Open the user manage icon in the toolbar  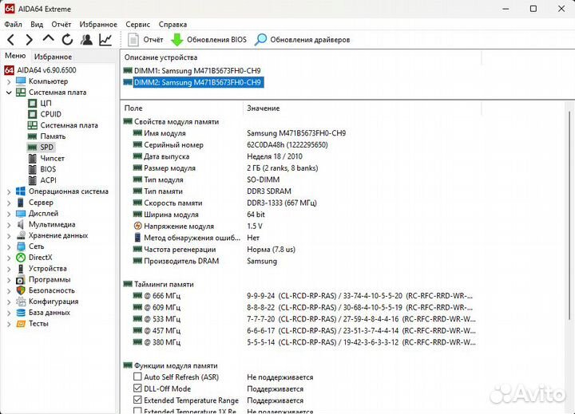[x=86, y=40]
